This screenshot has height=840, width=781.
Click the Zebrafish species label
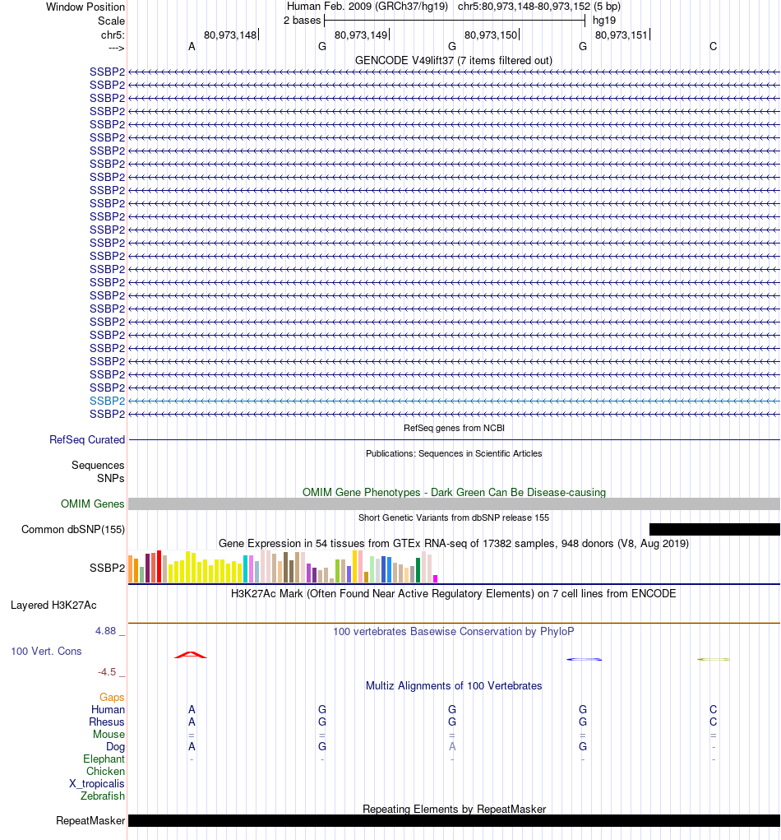(103, 796)
